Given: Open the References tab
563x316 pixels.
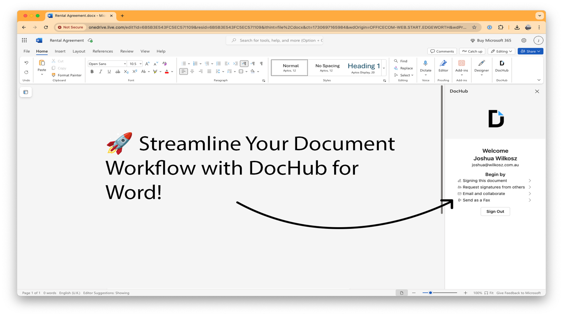Looking at the screenshot, I should [x=103, y=51].
